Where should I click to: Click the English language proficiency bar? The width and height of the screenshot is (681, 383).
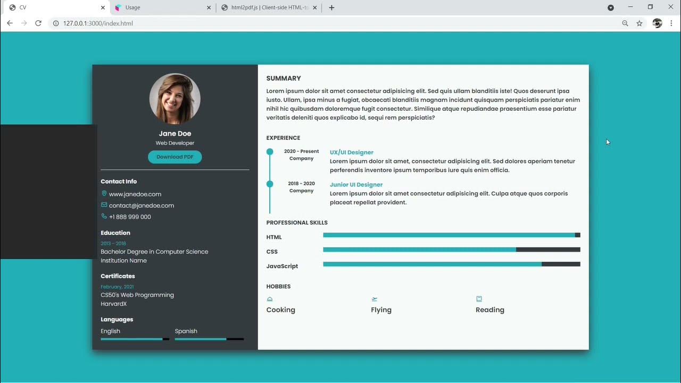point(135,339)
